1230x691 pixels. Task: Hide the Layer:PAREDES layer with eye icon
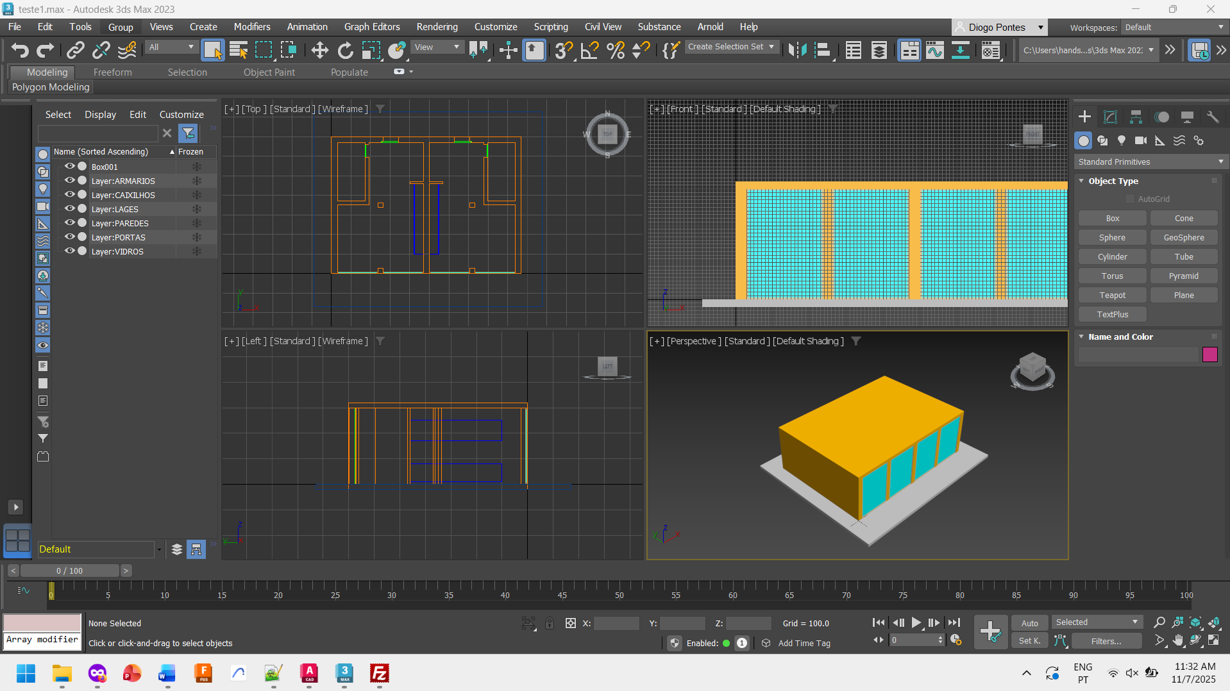(x=69, y=223)
